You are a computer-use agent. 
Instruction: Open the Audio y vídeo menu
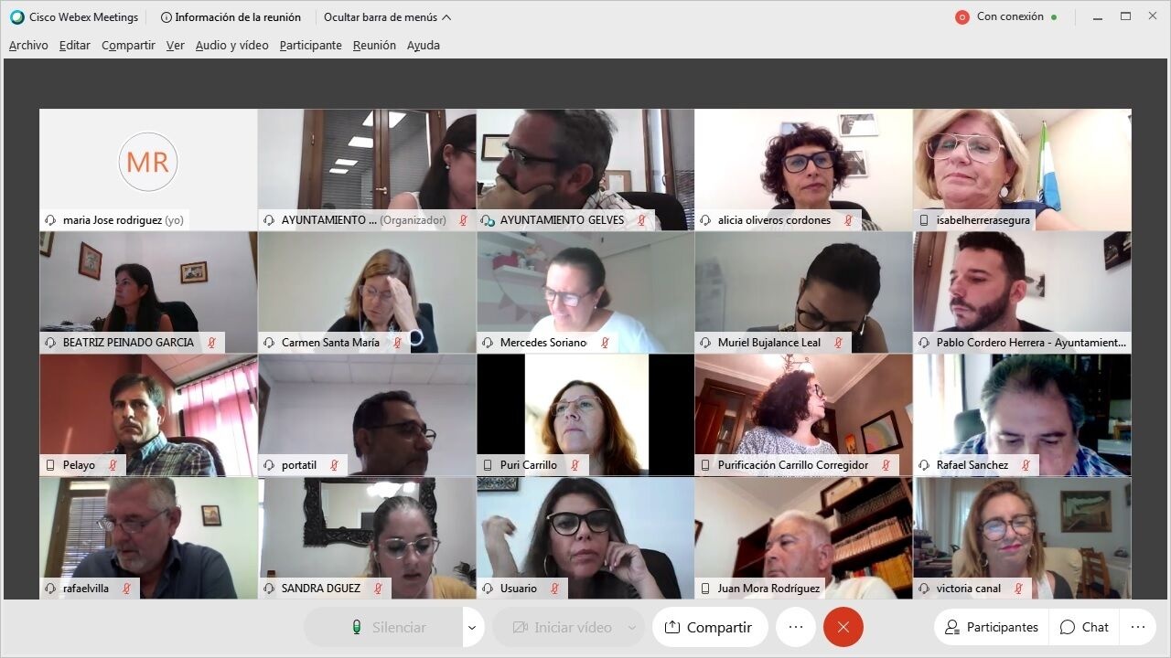pos(231,45)
